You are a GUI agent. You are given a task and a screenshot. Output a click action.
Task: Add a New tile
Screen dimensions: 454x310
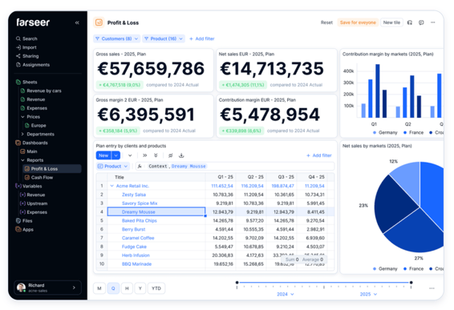pos(391,22)
